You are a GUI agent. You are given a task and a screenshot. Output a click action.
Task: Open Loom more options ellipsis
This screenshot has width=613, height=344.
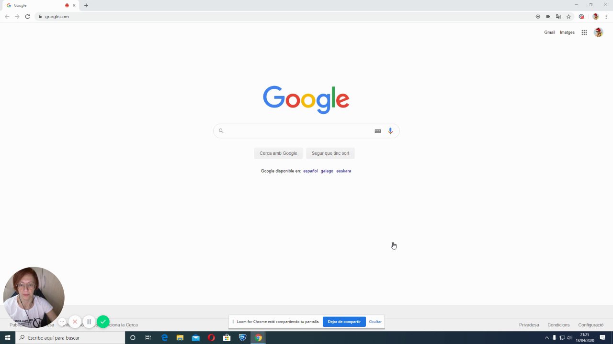pos(62,322)
